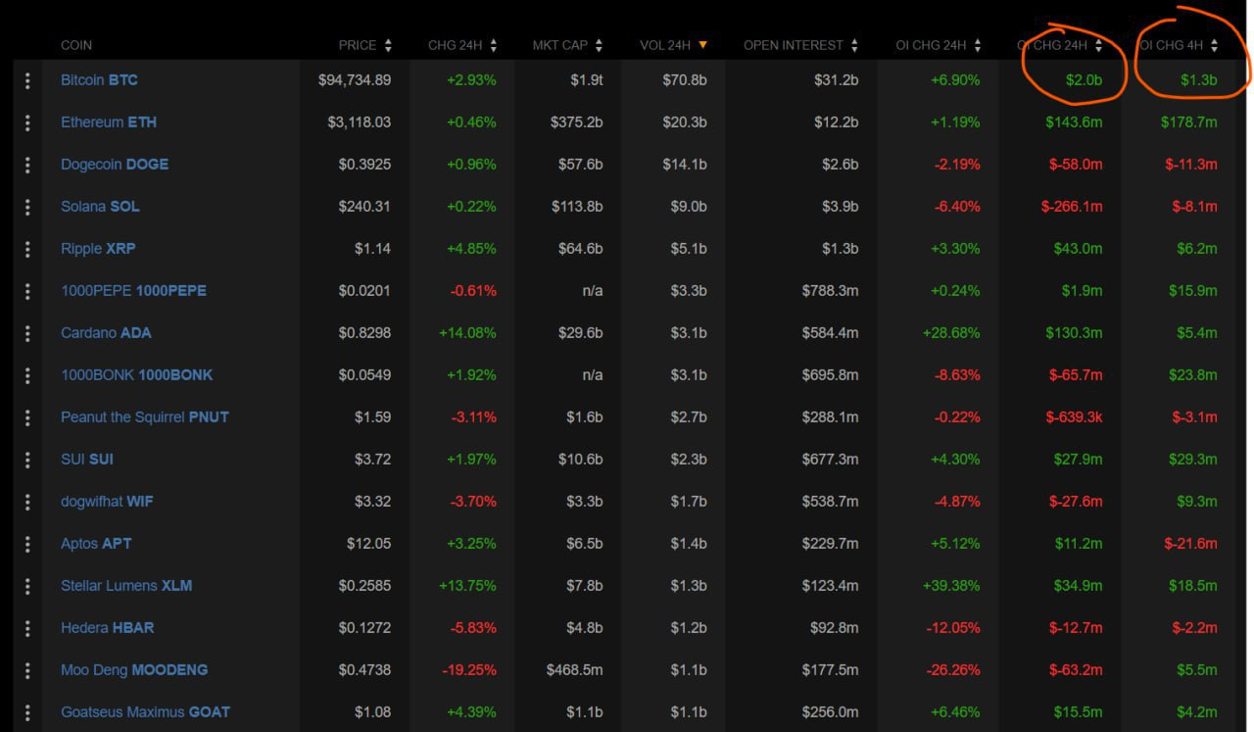1254x732 pixels.
Task: Open row options for Cardano ADA
Action: click(x=27, y=333)
